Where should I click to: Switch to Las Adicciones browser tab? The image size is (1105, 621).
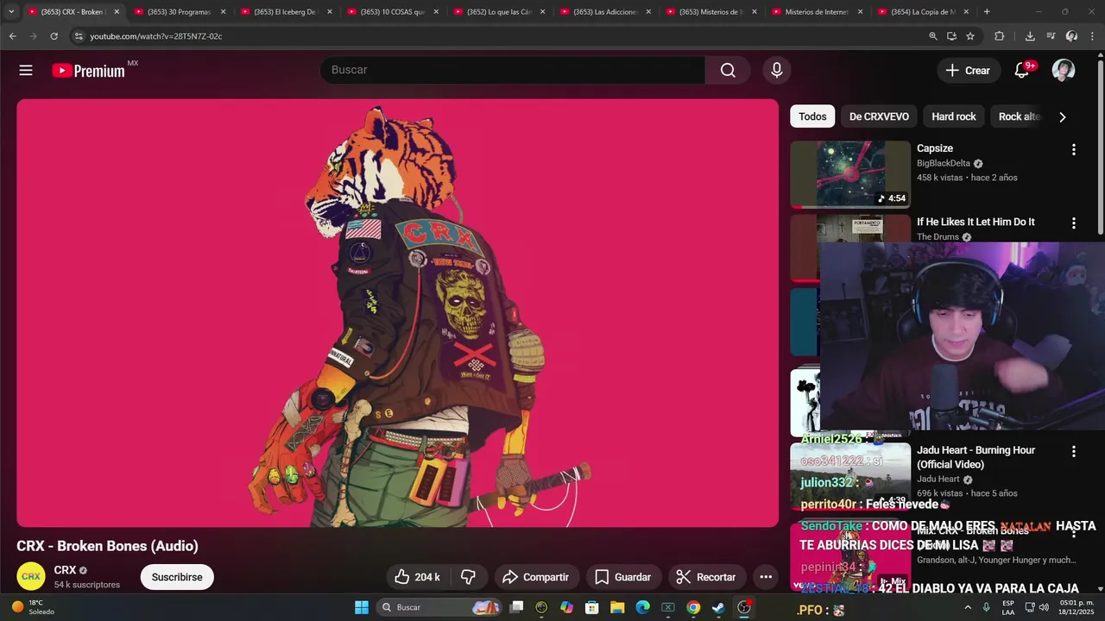(x=605, y=12)
